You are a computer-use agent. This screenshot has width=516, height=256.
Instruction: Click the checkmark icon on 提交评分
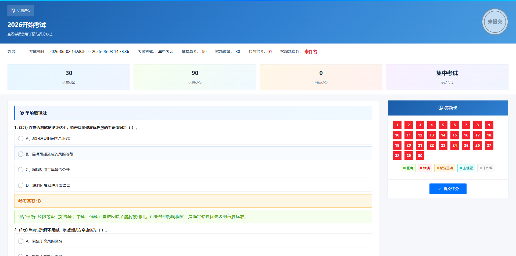pyautogui.click(x=440, y=189)
